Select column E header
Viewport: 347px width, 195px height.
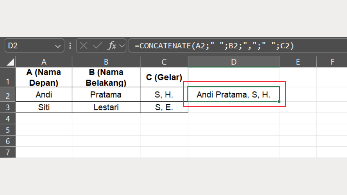298,62
